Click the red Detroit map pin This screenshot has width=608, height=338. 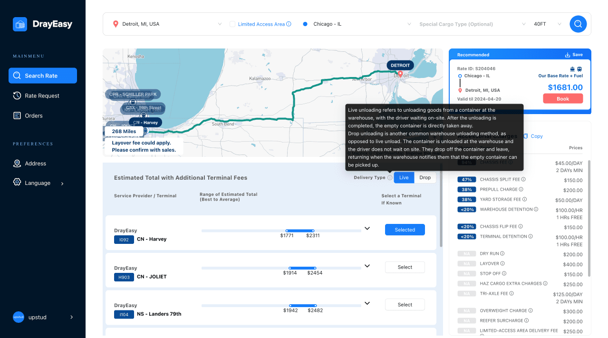coord(400,74)
